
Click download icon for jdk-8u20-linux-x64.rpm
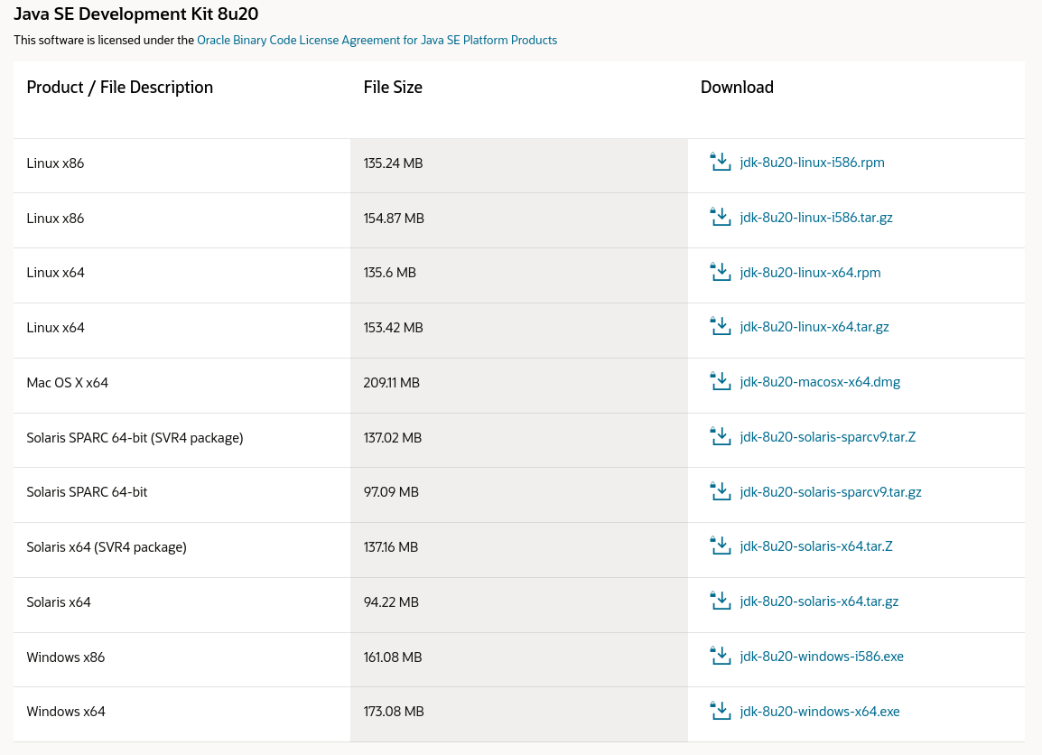tap(721, 272)
